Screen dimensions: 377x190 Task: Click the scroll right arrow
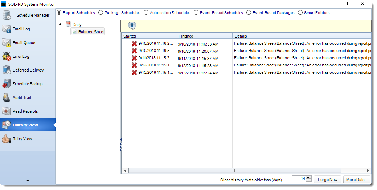click(x=368, y=170)
